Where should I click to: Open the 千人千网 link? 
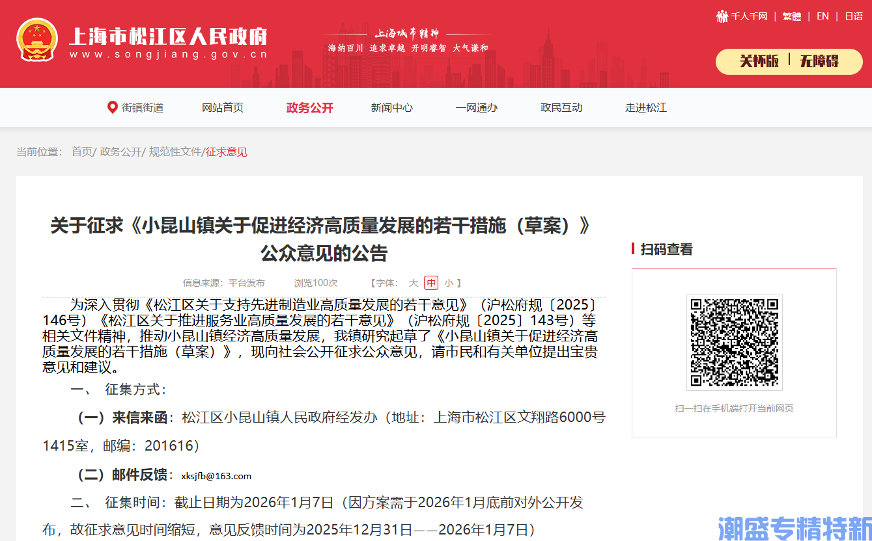point(749,16)
